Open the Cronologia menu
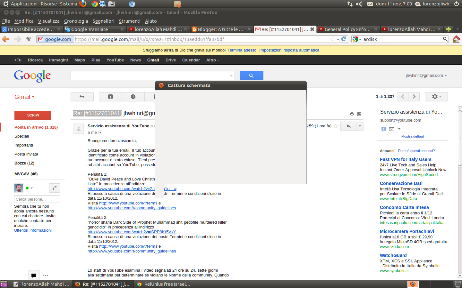The image size is (462, 288). (x=76, y=21)
